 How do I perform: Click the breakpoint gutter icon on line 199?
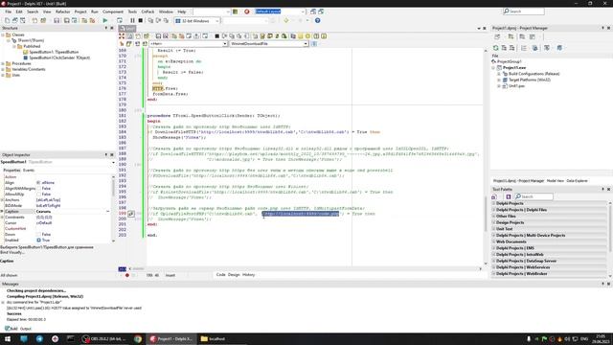131,214
